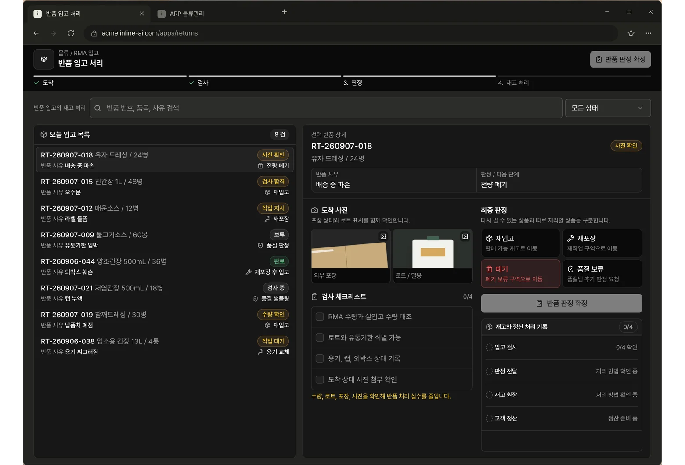This screenshot has height=465, width=685.
Task: Click the expand icon on 외부 포장 photo
Action: click(x=383, y=236)
